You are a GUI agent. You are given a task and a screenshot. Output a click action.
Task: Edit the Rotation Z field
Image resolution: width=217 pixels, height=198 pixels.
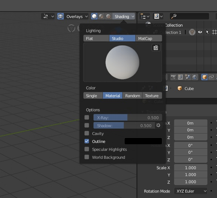[x=191, y=159]
